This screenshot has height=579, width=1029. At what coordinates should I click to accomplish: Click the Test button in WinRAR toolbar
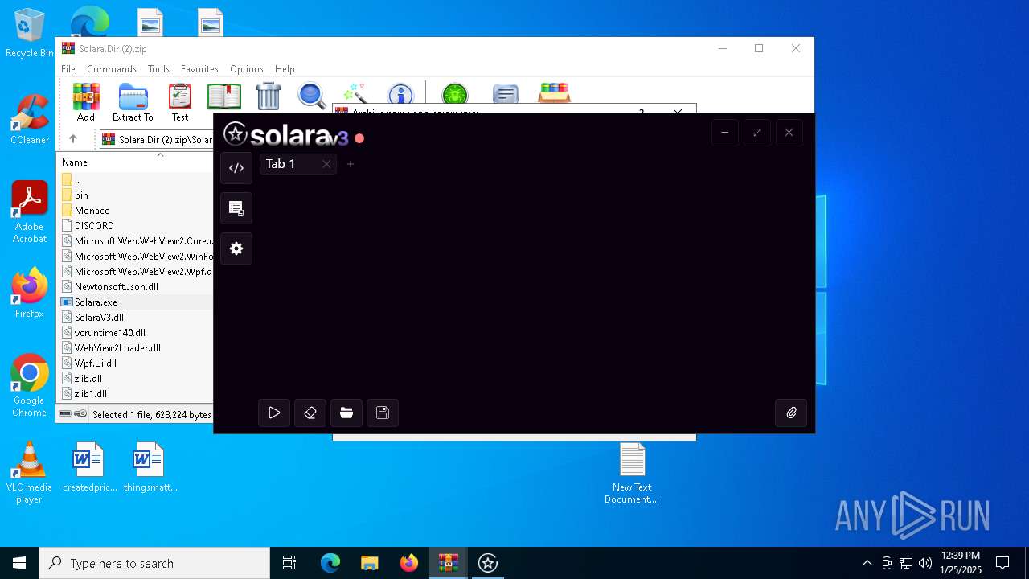[180, 102]
